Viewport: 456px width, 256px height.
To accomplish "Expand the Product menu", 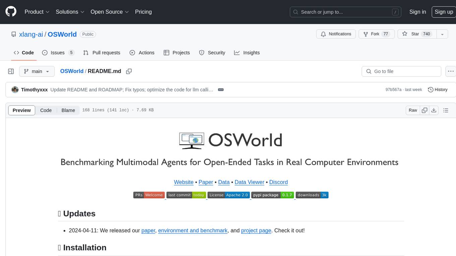I will click(37, 12).
